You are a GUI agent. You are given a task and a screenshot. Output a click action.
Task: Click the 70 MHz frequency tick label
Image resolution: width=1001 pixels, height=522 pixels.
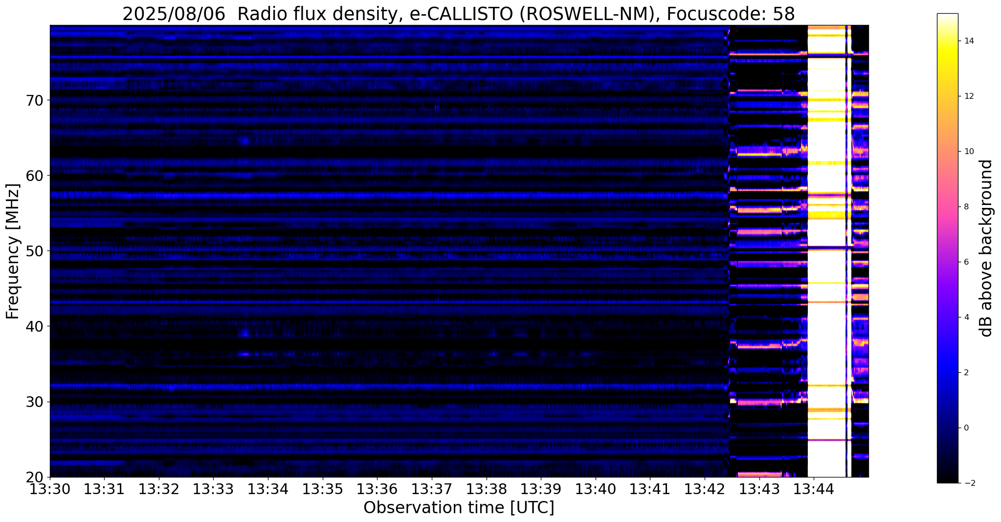click(35, 100)
